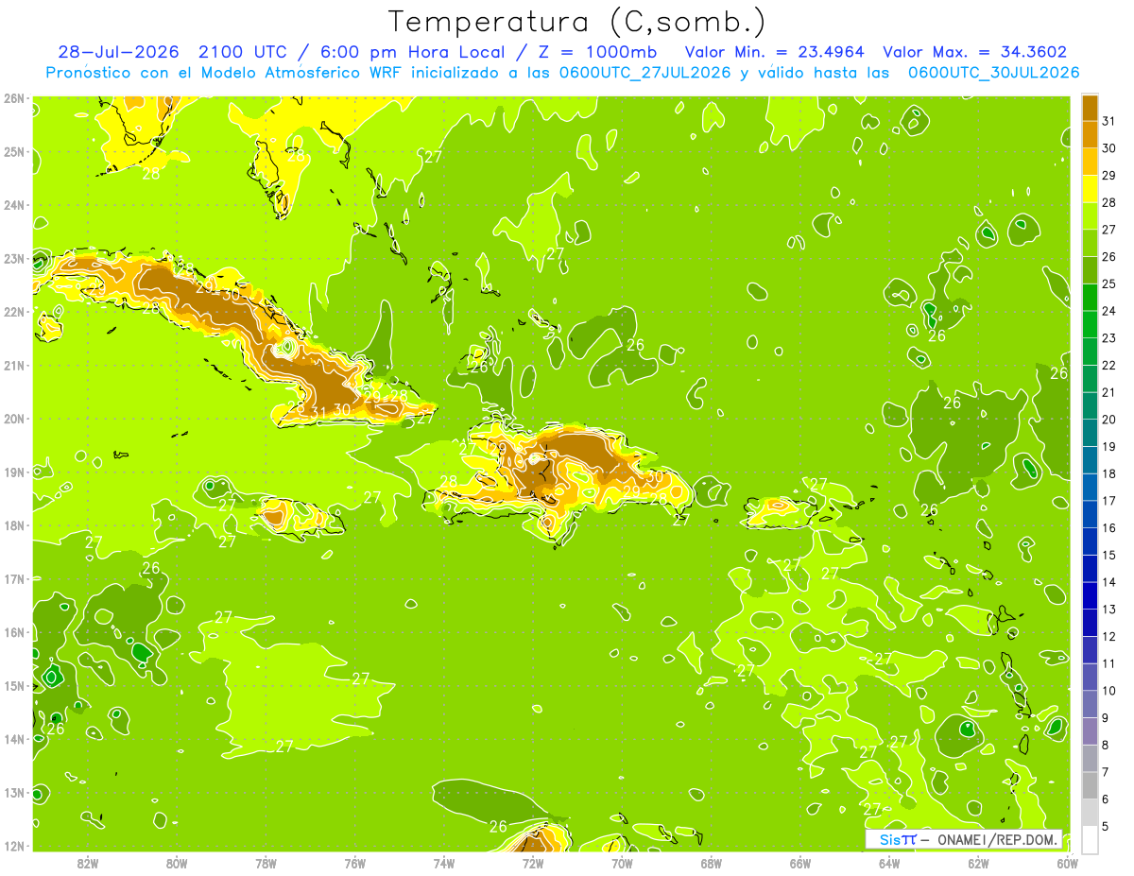
Task: Click the 24N latitude label
Action: click(13, 205)
